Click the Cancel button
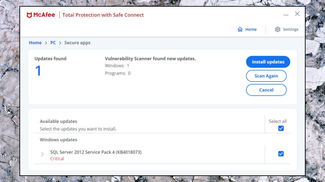The image size is (325, 182). coord(266,90)
